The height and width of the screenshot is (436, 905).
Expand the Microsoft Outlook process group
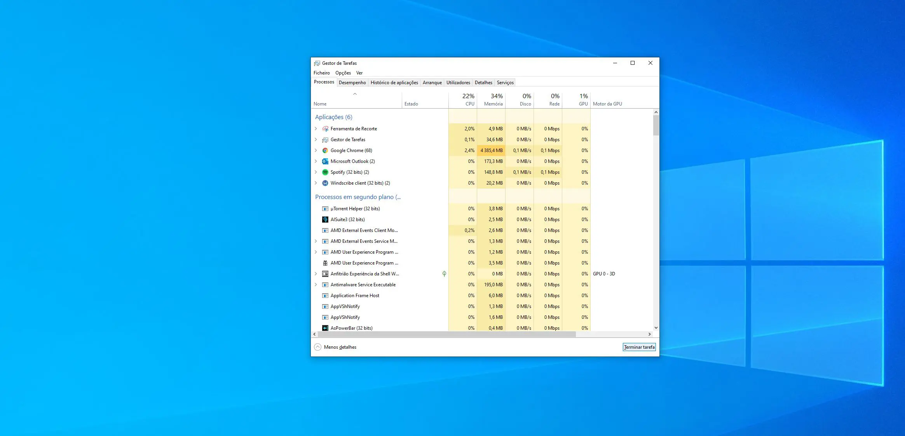pos(316,161)
